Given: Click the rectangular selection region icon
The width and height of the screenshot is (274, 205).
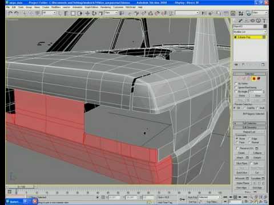Looking at the screenshot, I should (x=73, y=13).
